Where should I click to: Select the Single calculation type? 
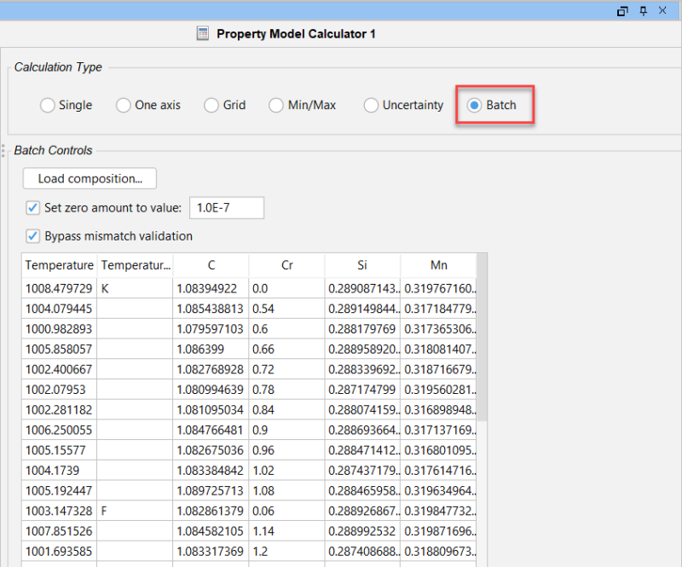tap(48, 105)
